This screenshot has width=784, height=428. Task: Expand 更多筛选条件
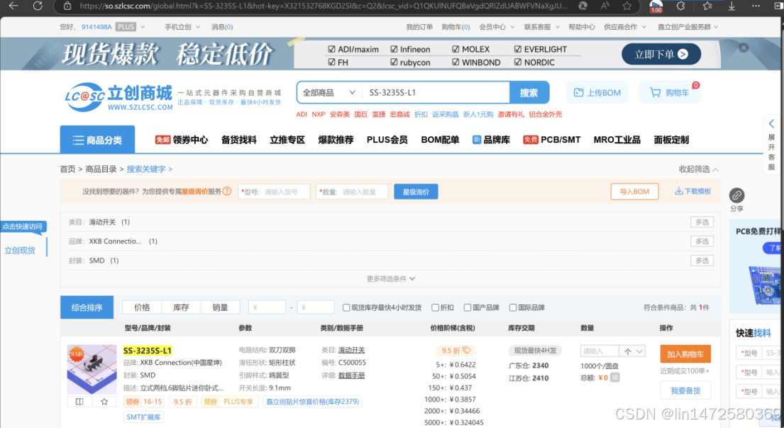[390, 278]
